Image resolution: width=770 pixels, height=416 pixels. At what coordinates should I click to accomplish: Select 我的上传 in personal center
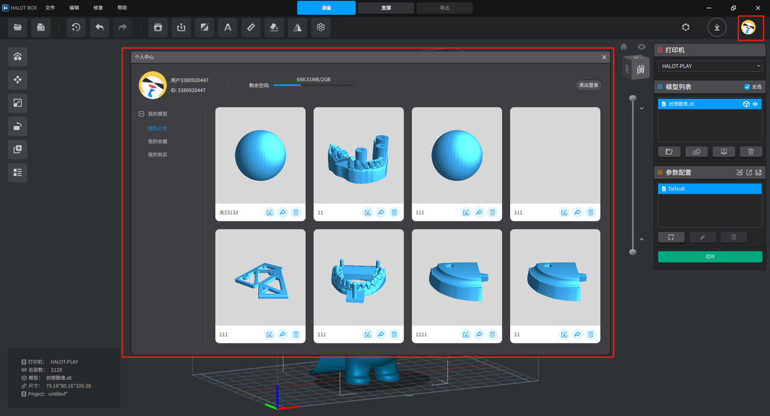tap(158, 128)
